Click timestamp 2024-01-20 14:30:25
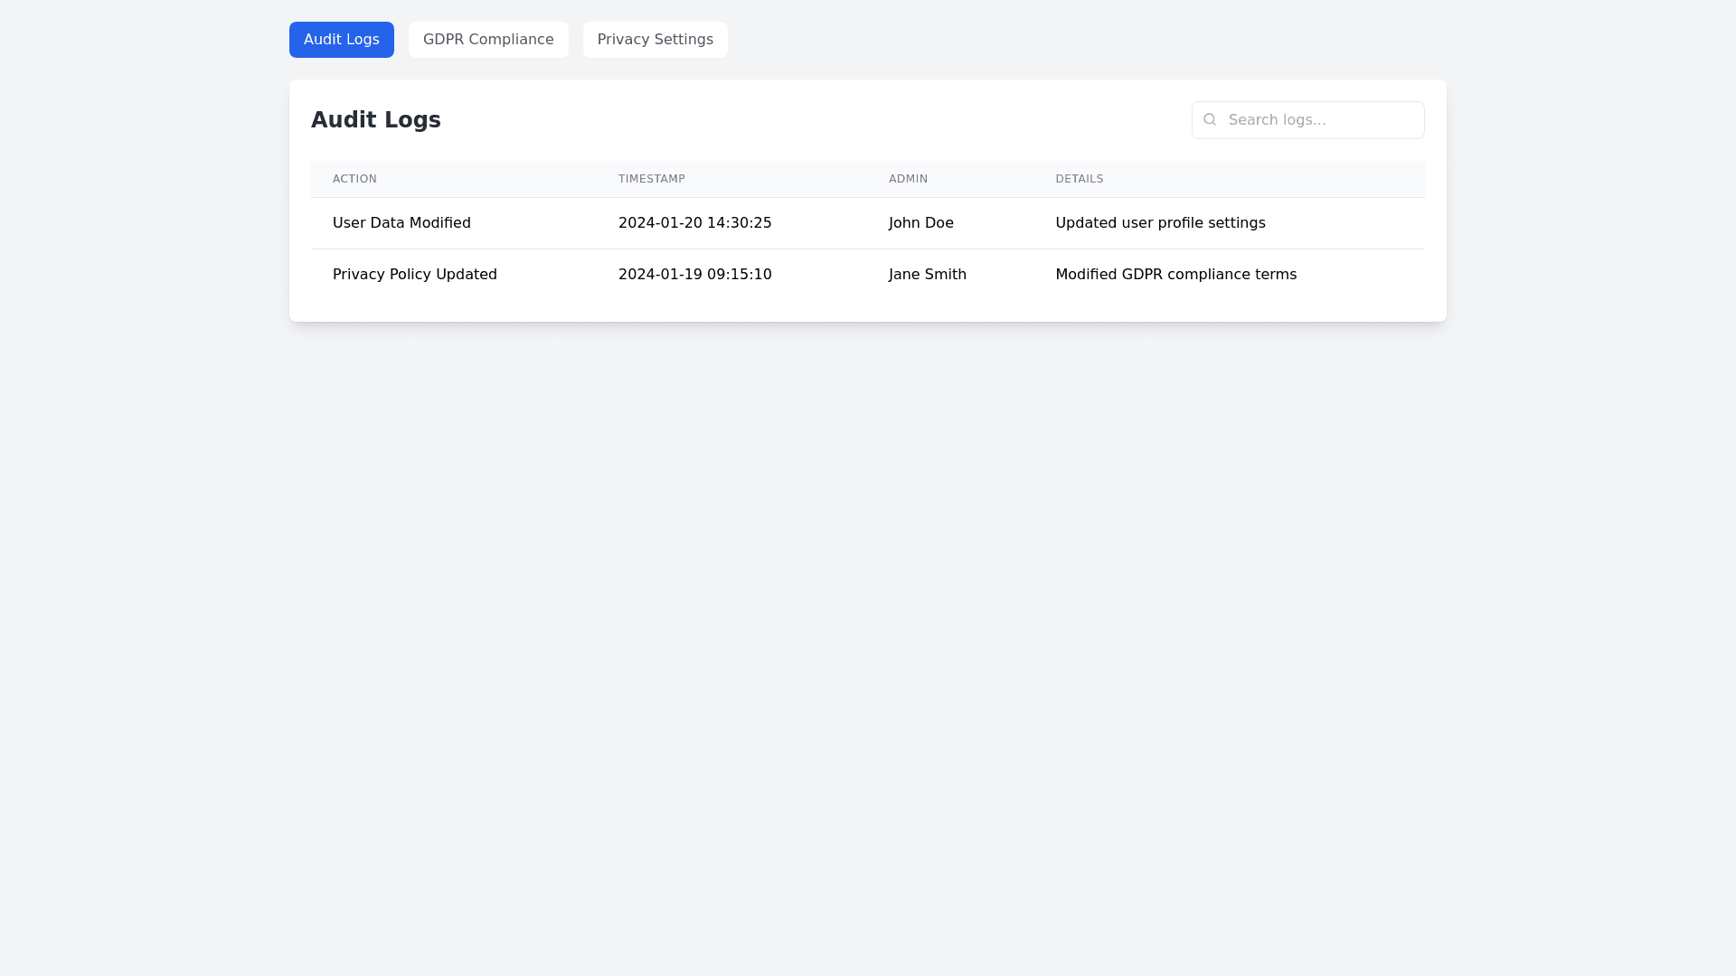Screen dimensions: 1736x976 [694, 223]
